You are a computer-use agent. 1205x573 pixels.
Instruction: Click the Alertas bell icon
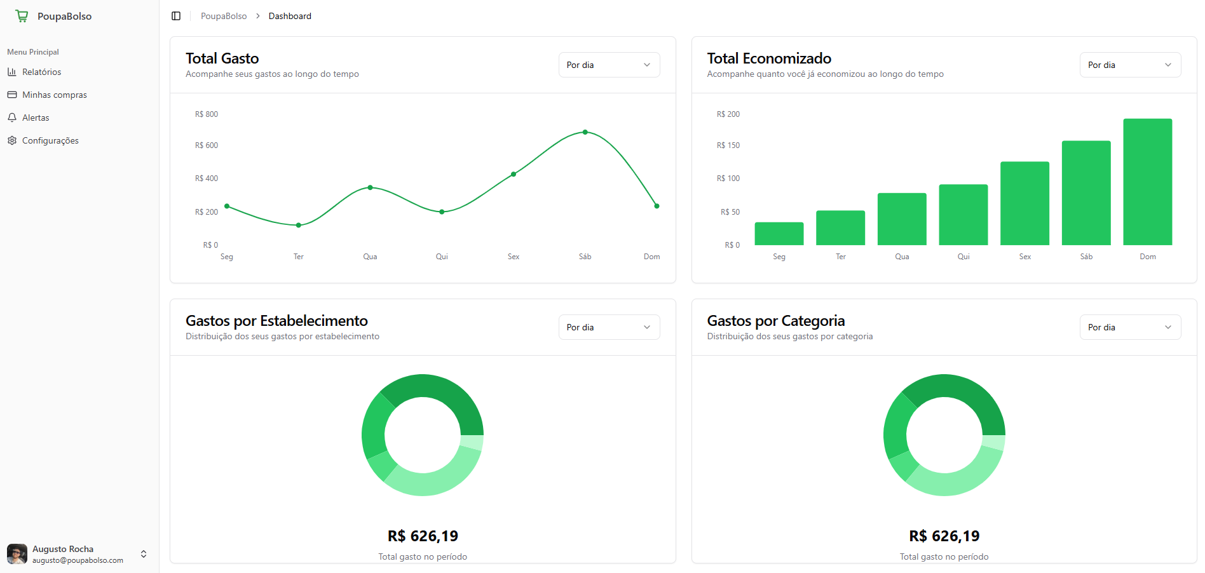(12, 118)
